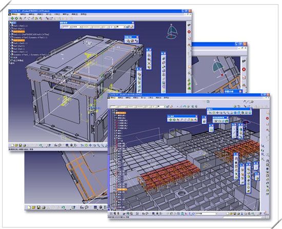
Task: Select top orange-highlighted node in front window's tree
Action: pyautogui.click(x=120, y=113)
